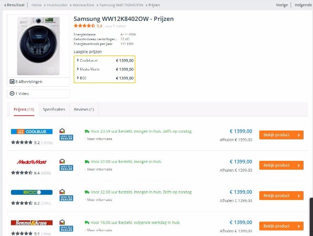Click the green delivery truck icon for MediaMarkt

(87, 162)
